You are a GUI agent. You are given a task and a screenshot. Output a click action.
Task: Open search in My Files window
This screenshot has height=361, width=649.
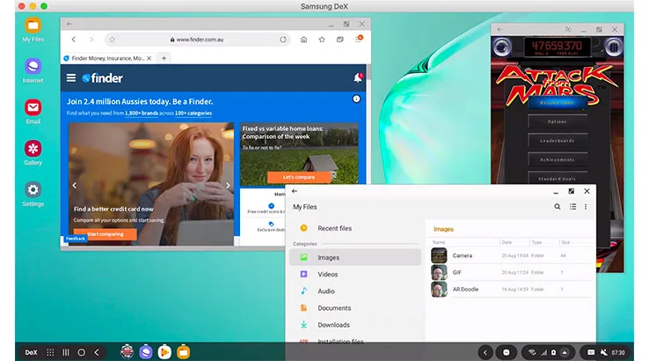tap(557, 207)
